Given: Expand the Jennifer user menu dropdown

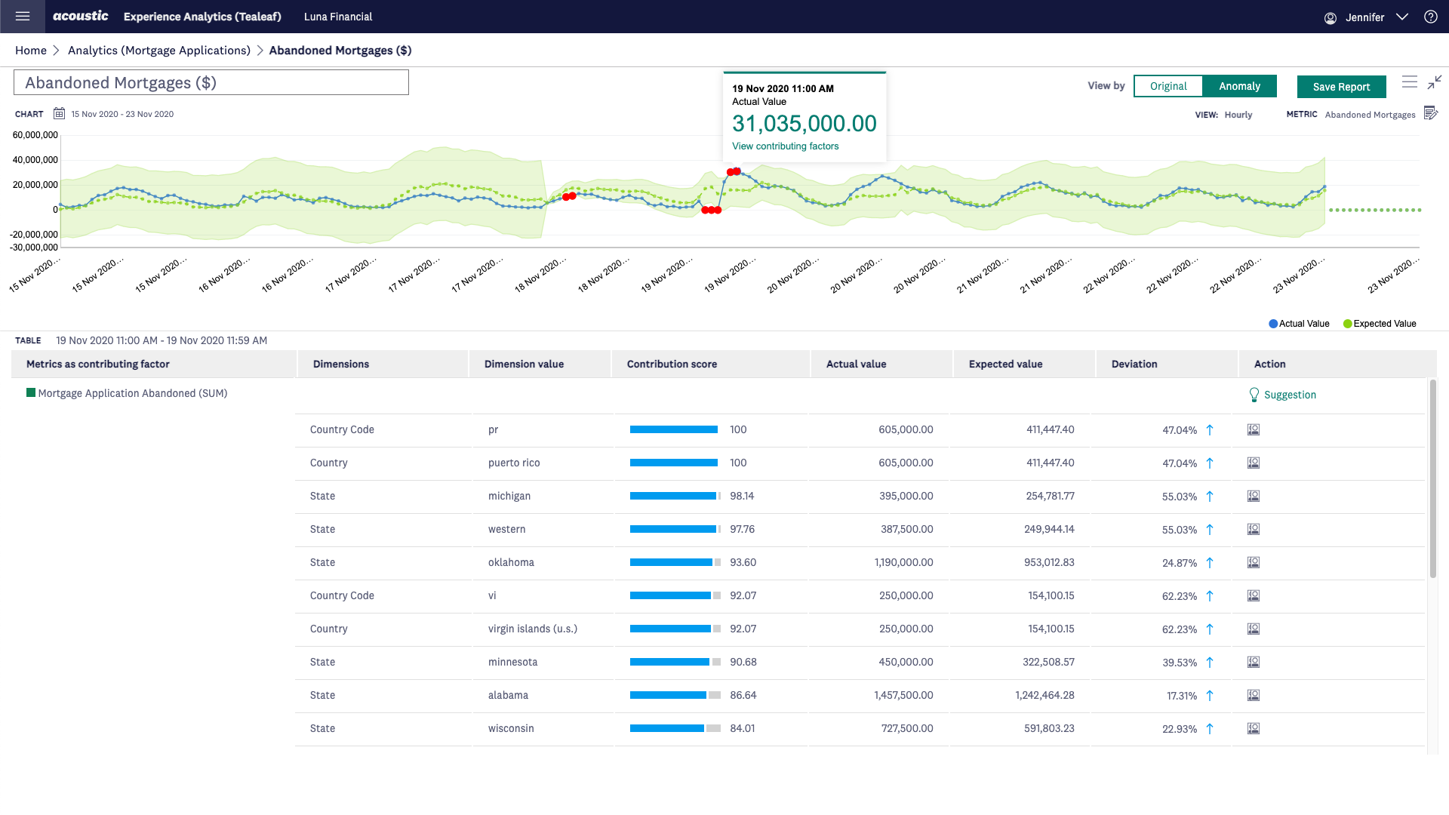Looking at the screenshot, I should click(1401, 17).
